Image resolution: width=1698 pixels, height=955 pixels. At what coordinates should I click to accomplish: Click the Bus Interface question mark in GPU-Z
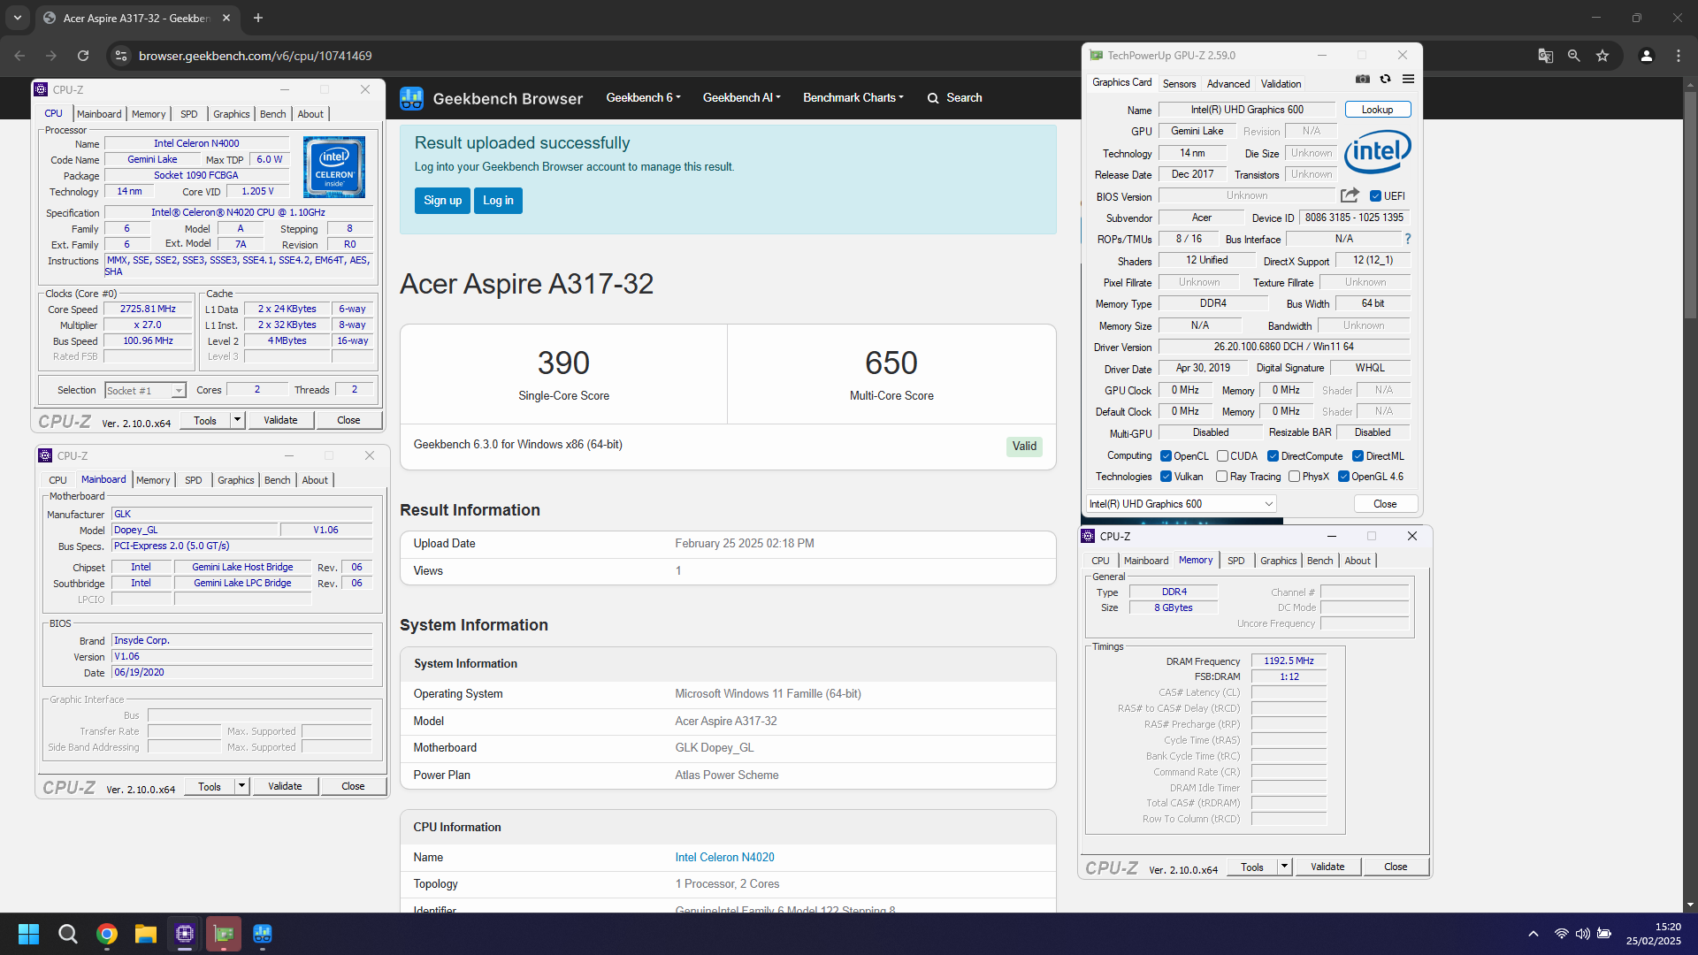[x=1407, y=239]
